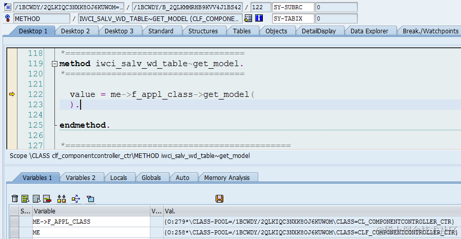Click the value of the ME variable
The image size is (461, 239).
pyautogui.click(x=312, y=232)
